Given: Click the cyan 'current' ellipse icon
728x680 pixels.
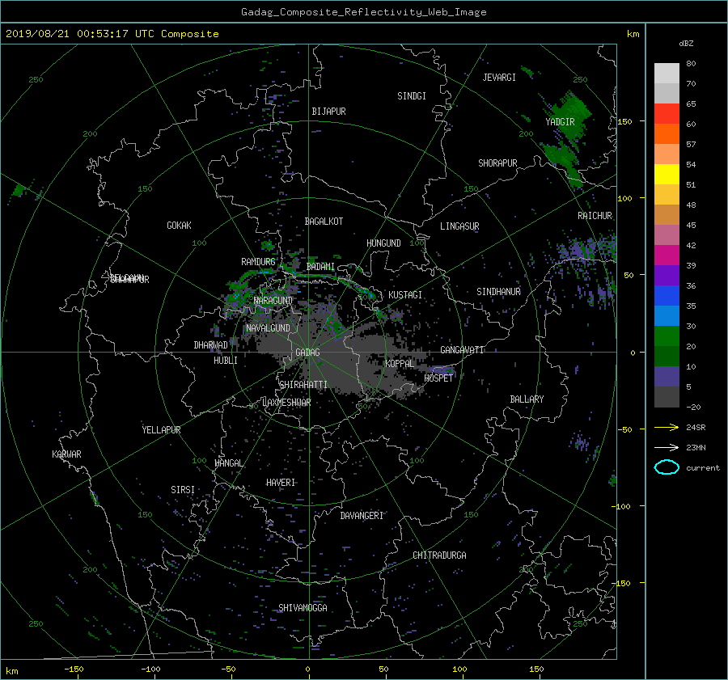Looking at the screenshot, I should point(667,467).
